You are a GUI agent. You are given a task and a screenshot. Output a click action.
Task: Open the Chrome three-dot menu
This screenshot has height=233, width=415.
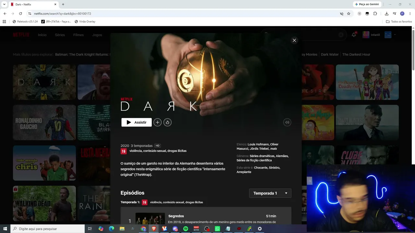[x=409, y=14]
